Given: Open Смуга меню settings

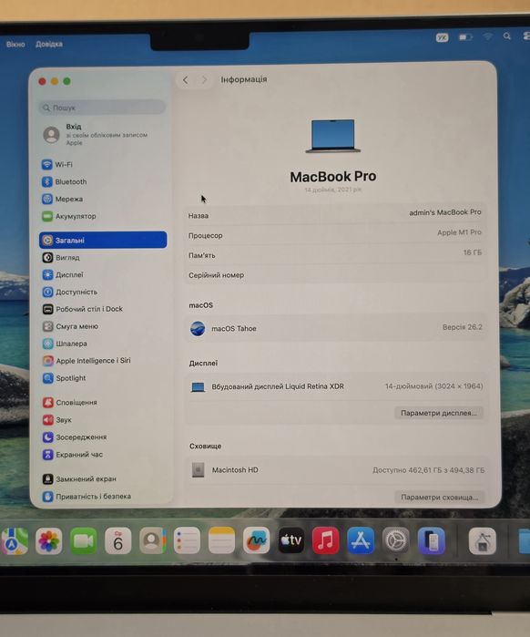Looking at the screenshot, I should [70, 326].
